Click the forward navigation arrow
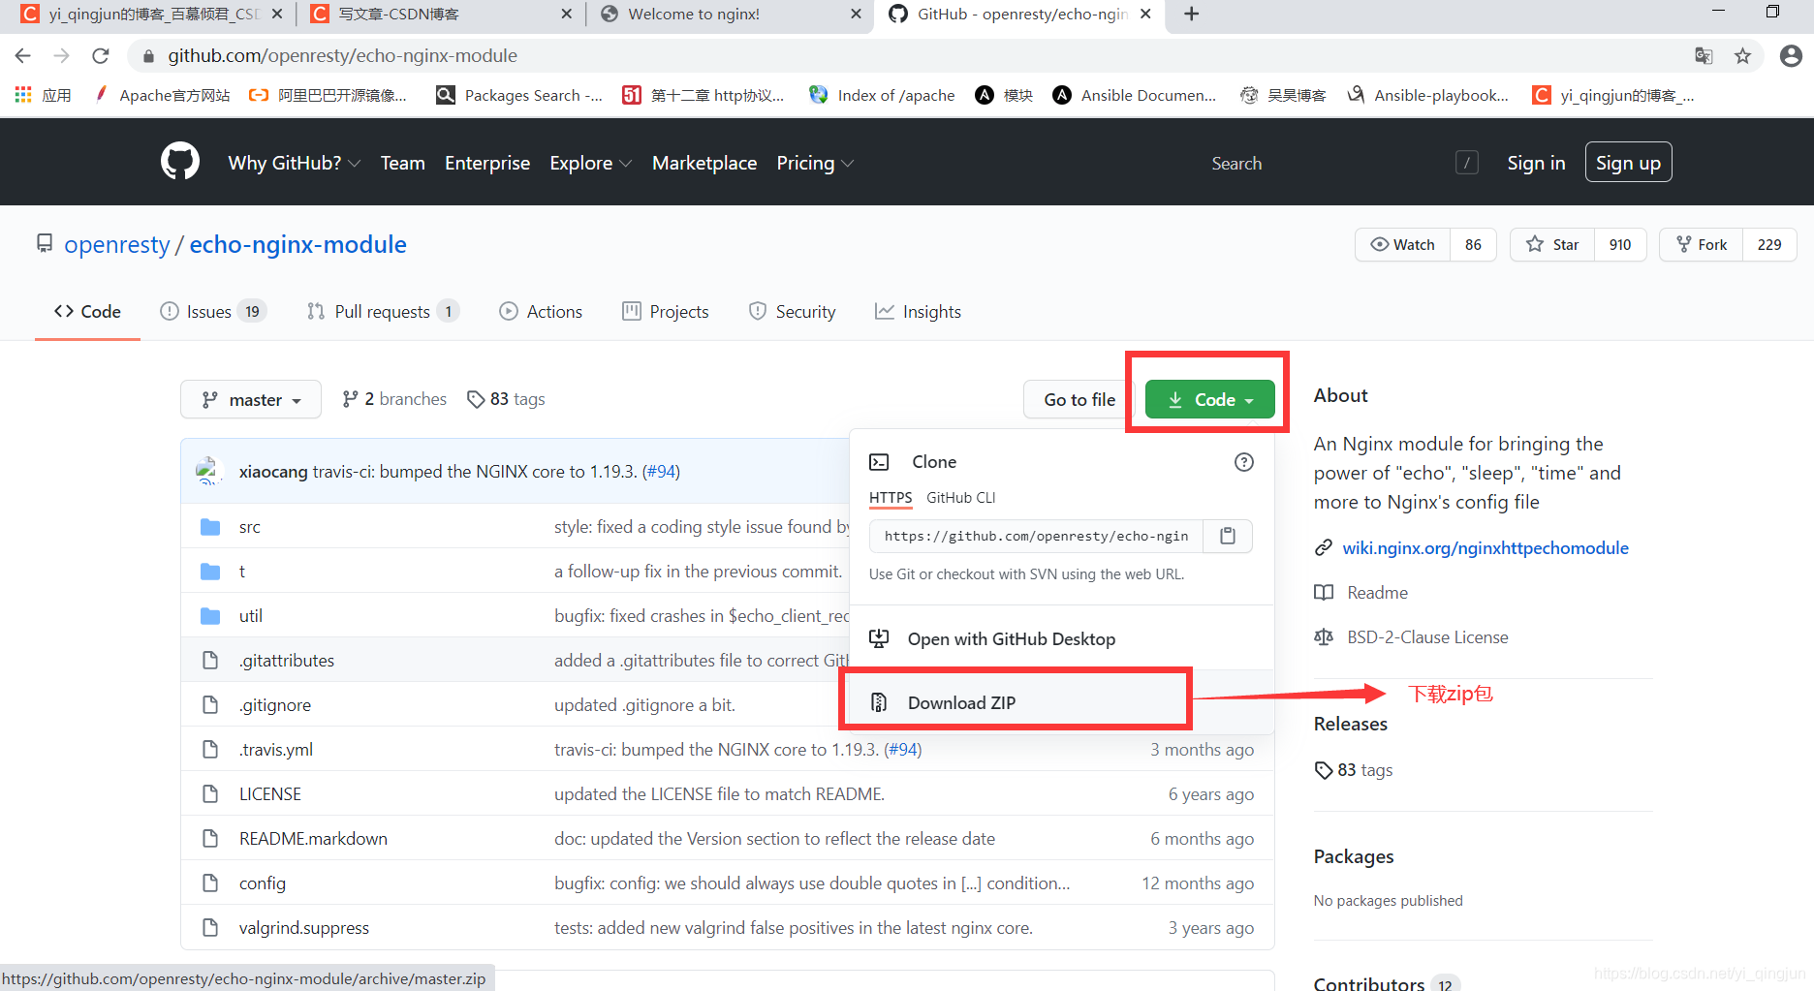 coord(62,56)
